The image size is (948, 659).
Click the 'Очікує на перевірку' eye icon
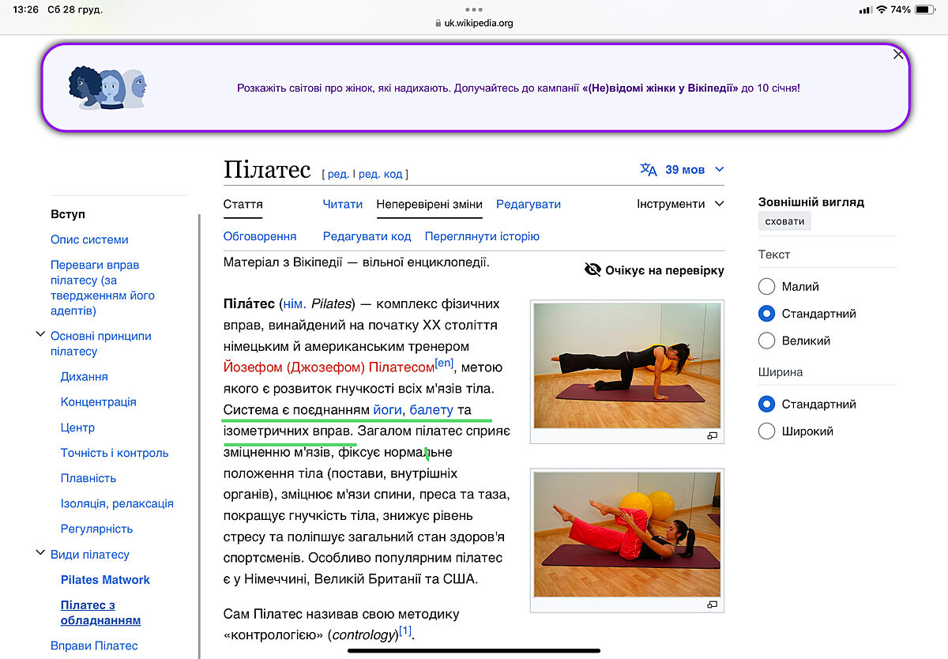coord(592,270)
